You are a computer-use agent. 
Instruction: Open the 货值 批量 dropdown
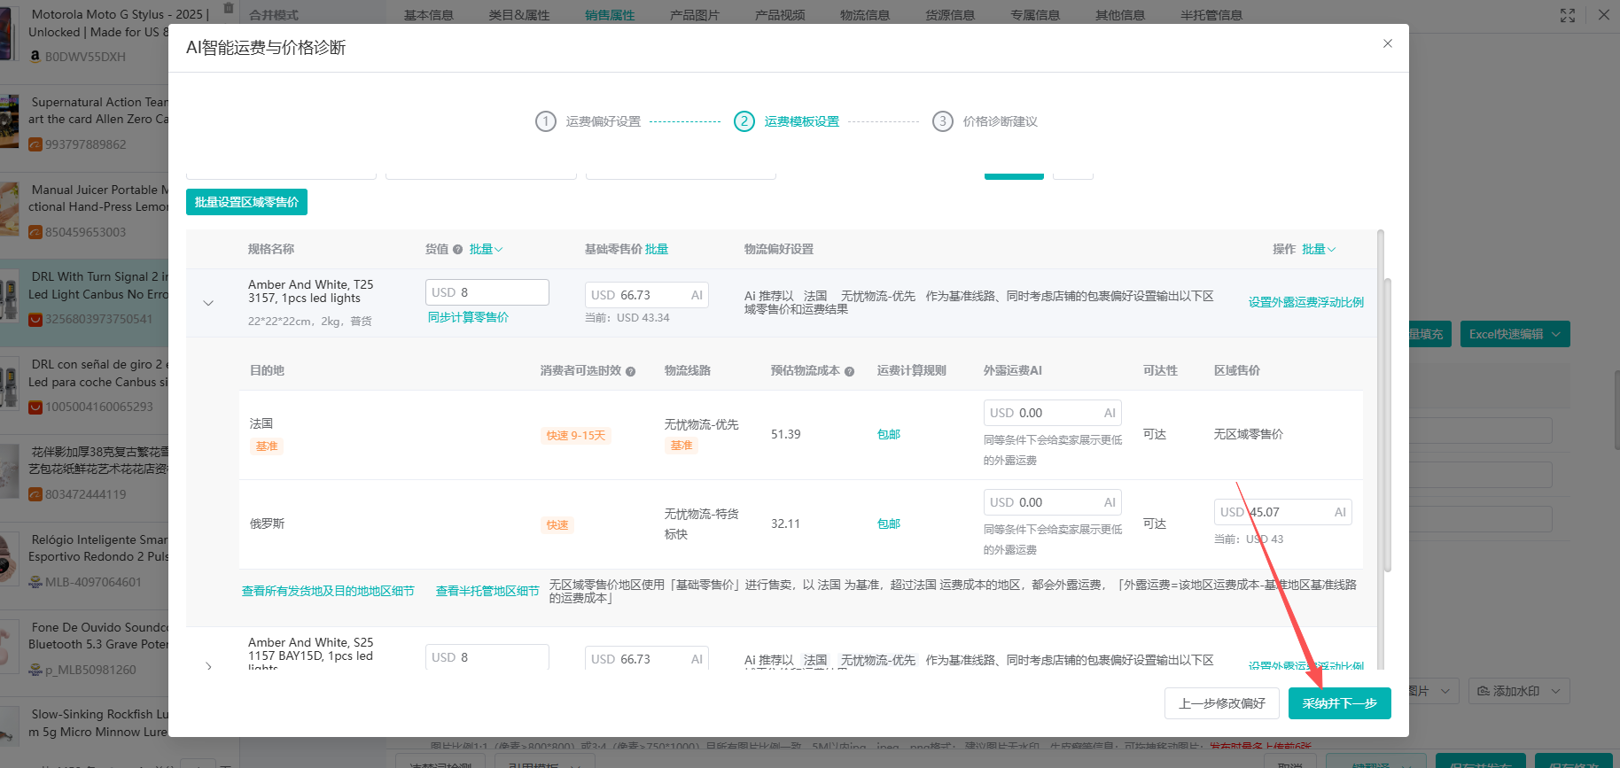[x=486, y=250]
